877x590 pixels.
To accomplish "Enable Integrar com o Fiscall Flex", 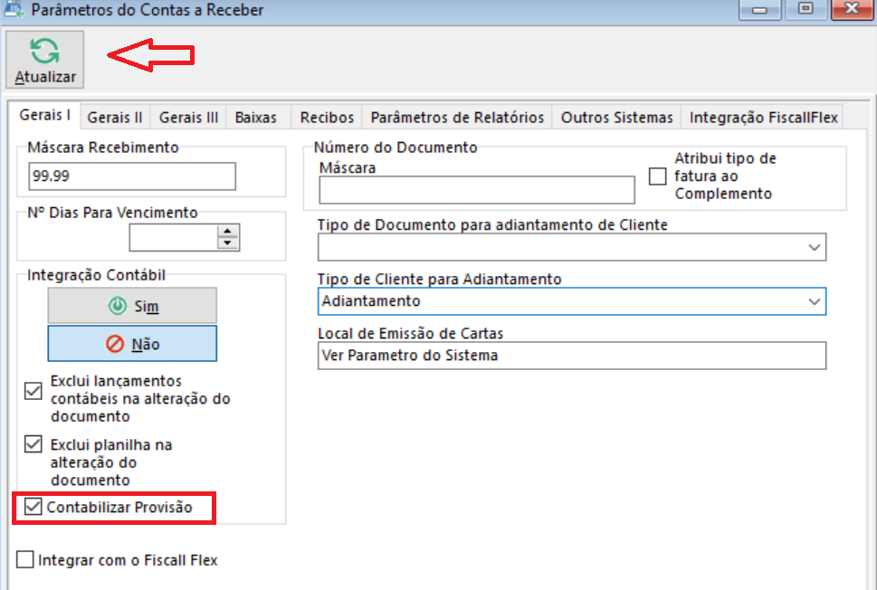I will pos(25,559).
